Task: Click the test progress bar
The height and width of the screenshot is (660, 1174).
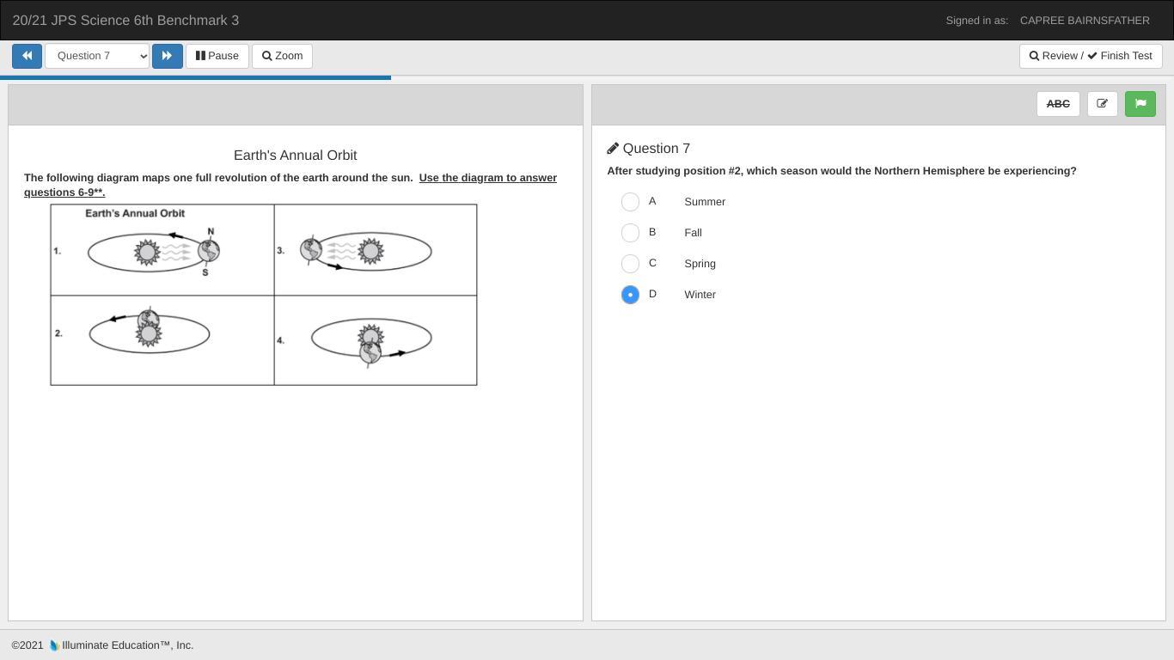Action: coord(587,77)
